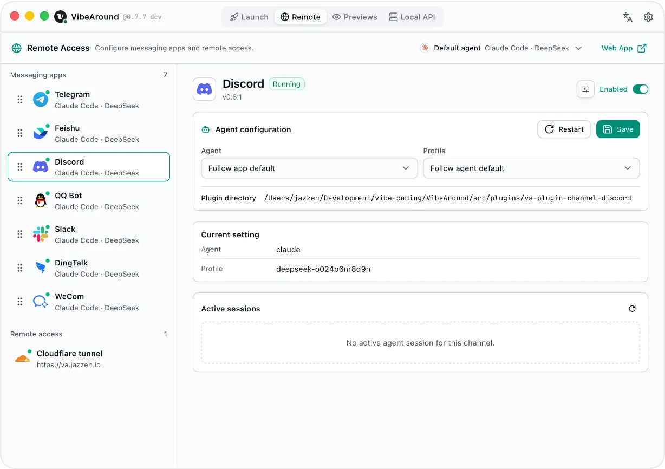Click the Discord icon in sidebar
Image resolution: width=665 pixels, height=469 pixels.
(41, 167)
